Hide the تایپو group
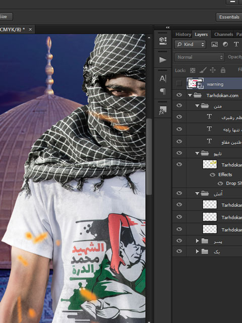This screenshot has height=323, width=242. [x=179, y=153]
